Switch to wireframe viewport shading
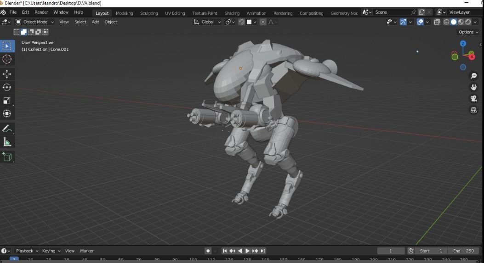 pyautogui.click(x=446, y=22)
